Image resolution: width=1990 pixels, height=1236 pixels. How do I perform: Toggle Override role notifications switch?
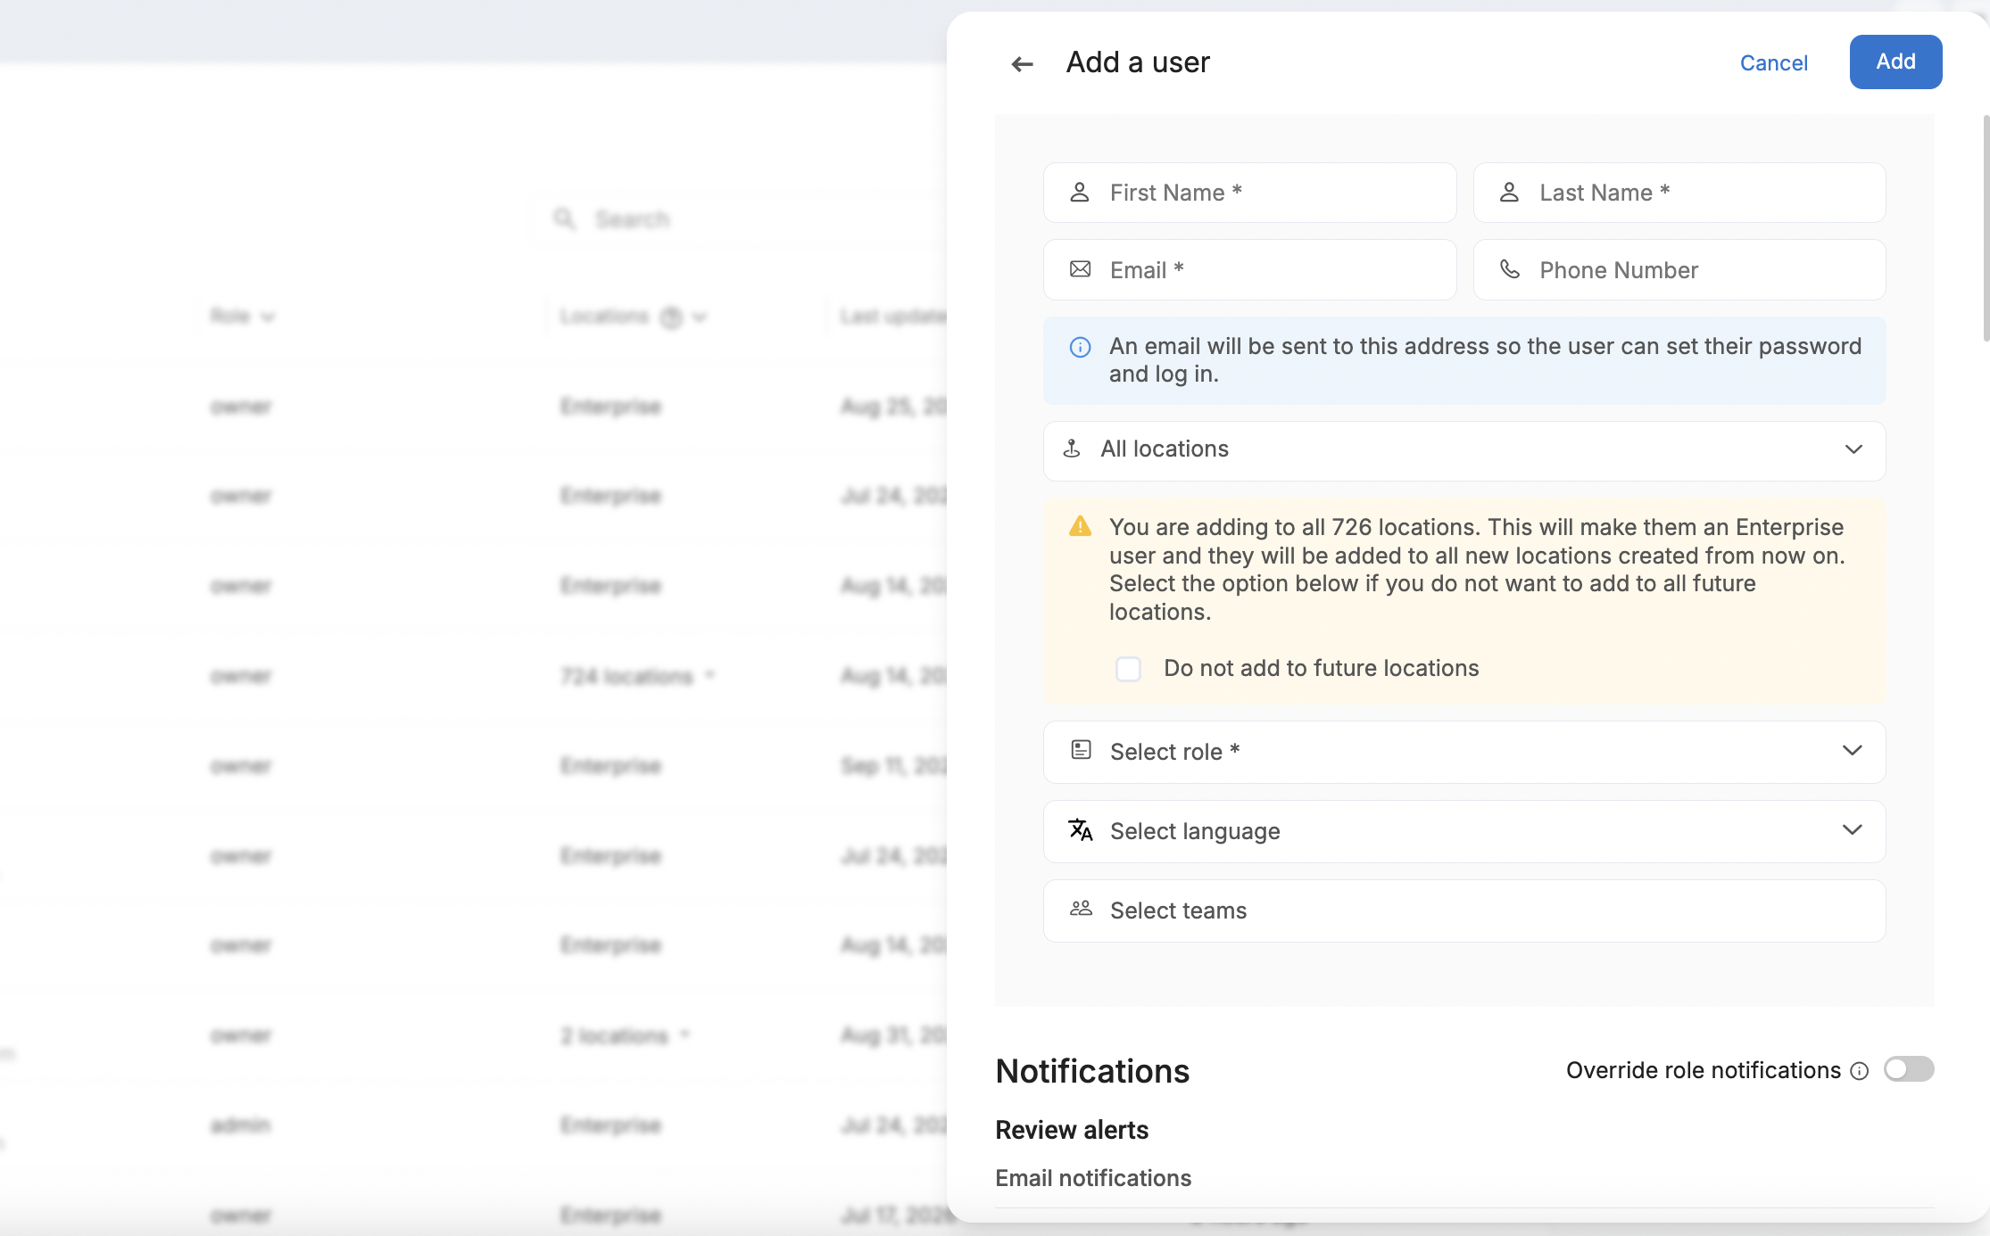[x=1909, y=1068]
